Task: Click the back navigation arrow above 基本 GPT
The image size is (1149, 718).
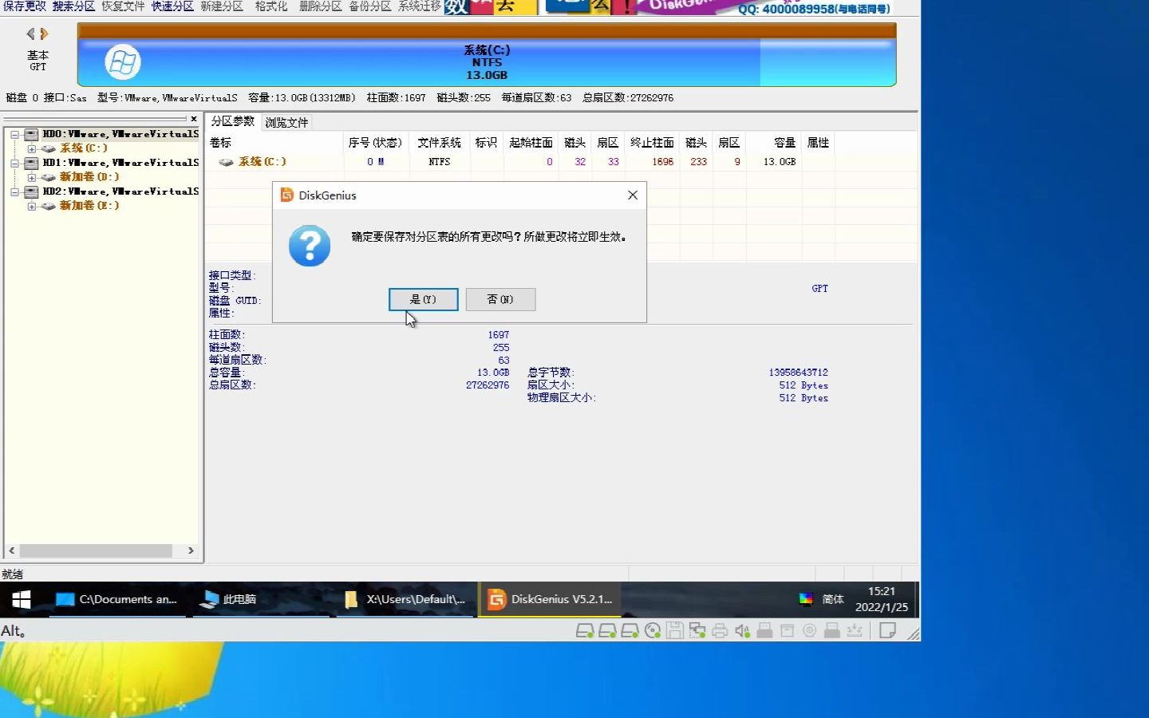Action: (x=30, y=34)
